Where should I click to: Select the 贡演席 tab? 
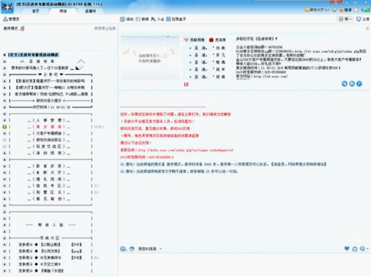(217, 40)
